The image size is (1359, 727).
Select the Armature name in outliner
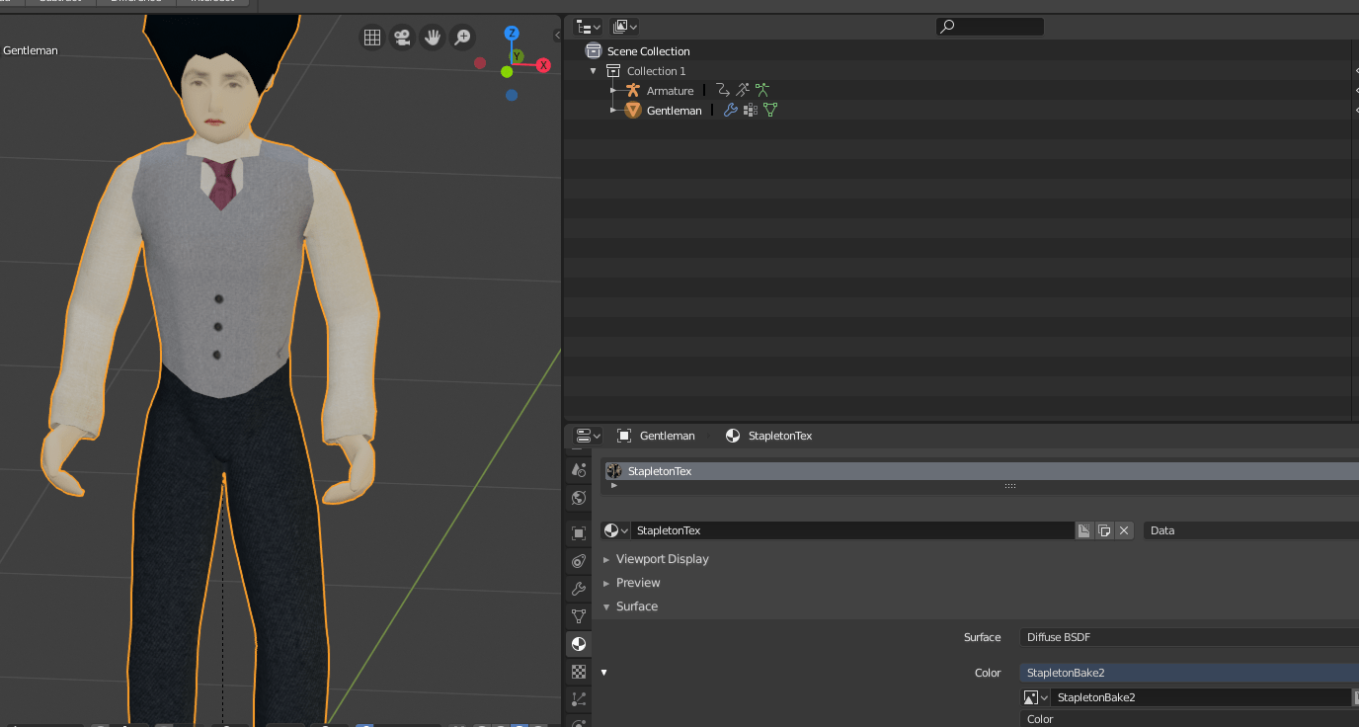click(x=670, y=91)
